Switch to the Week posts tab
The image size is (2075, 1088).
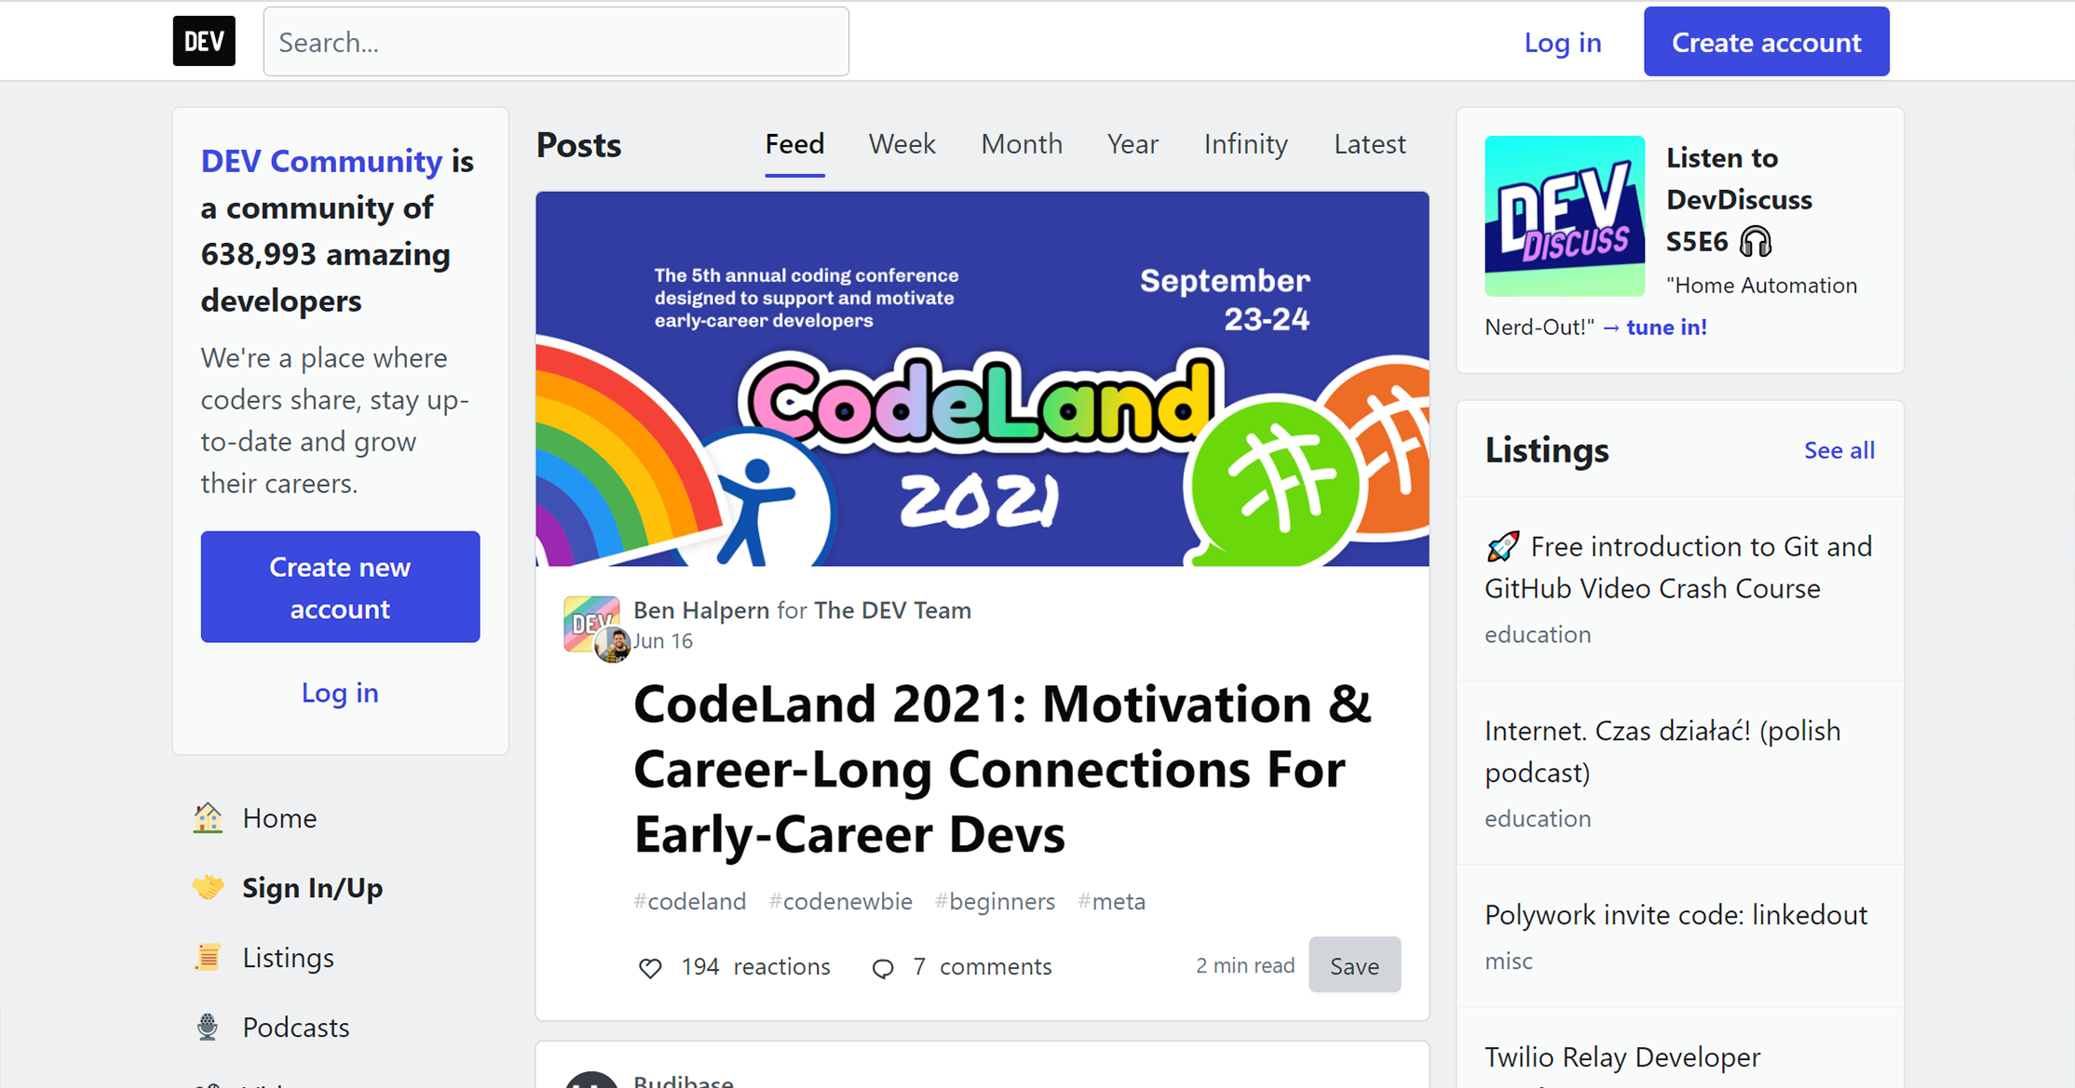pyautogui.click(x=902, y=144)
